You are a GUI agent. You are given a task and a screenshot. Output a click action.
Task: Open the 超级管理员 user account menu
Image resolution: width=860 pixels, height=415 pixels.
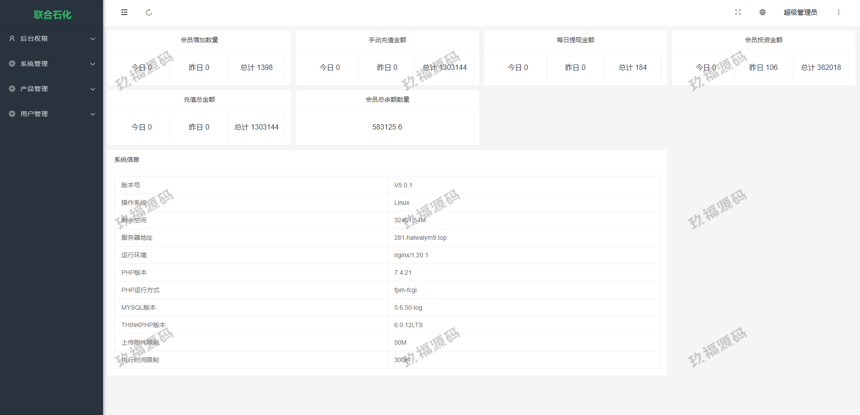coord(800,13)
